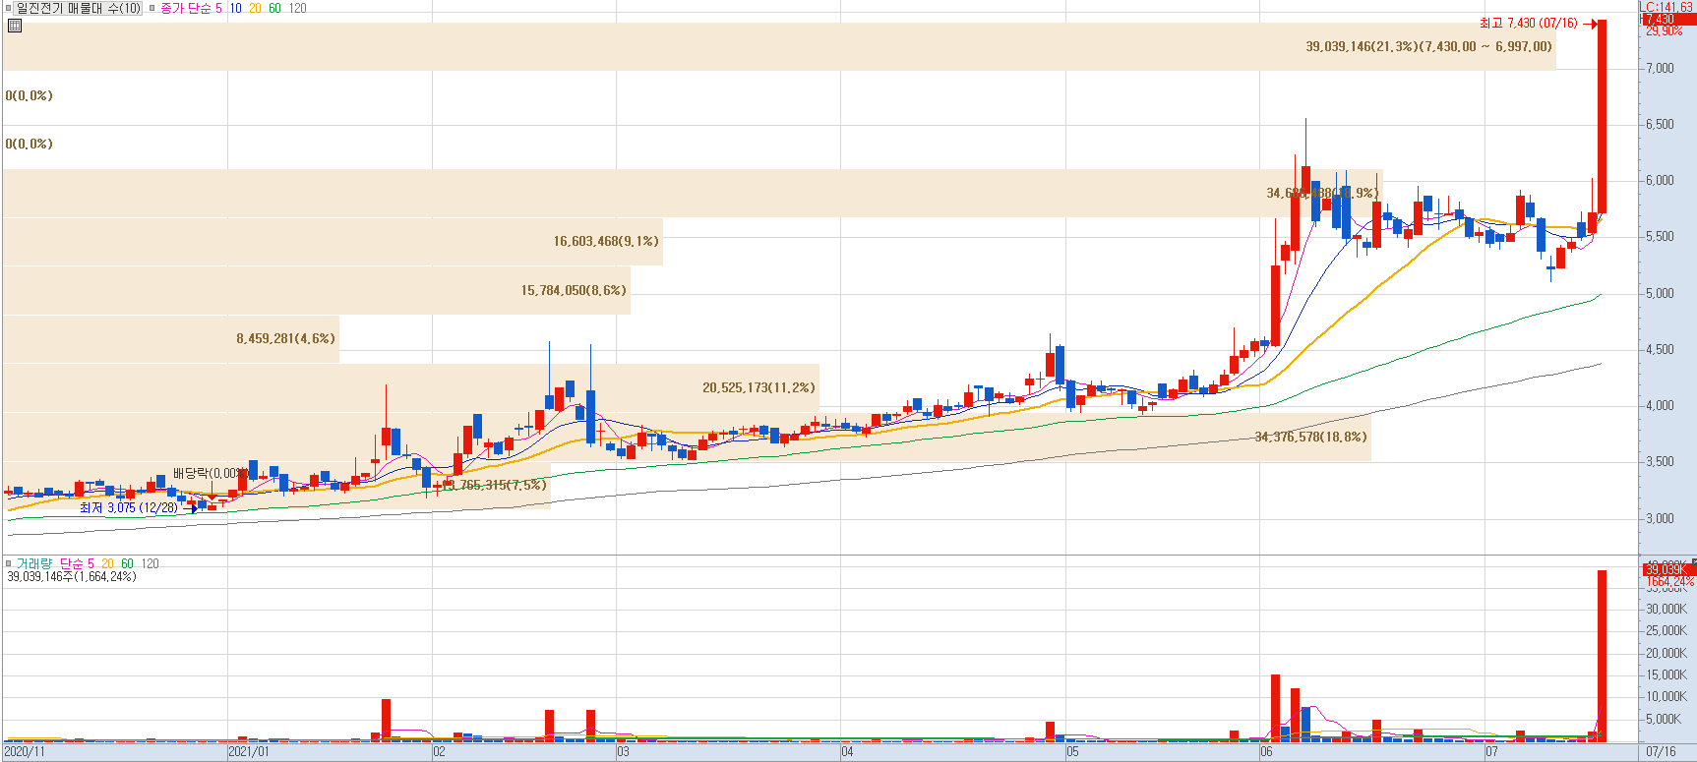Screen dimensions: 1697x762
Task: Select the orange 20 label in volume legend
Action: 107,563
